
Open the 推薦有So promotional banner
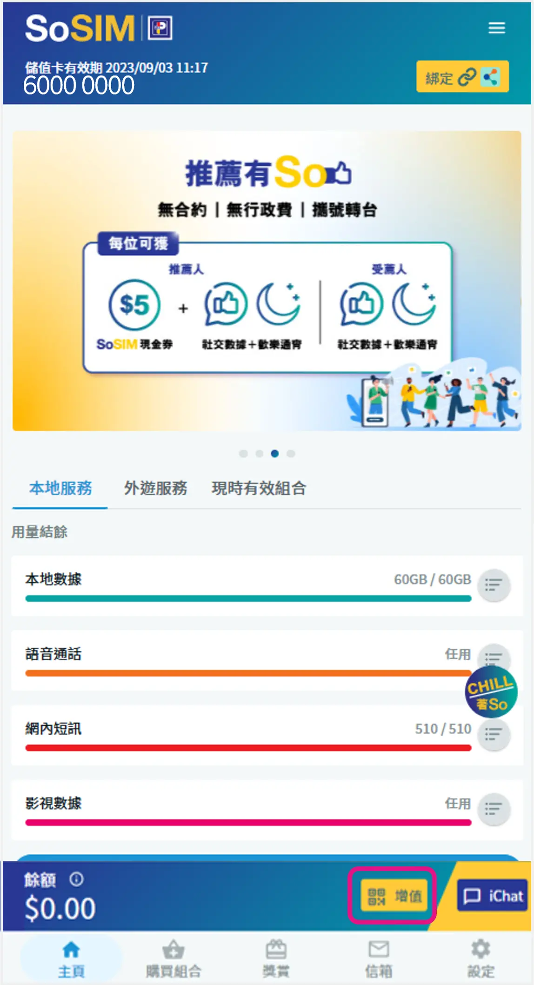tap(267, 281)
